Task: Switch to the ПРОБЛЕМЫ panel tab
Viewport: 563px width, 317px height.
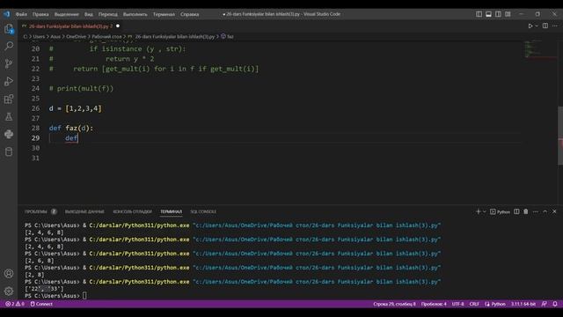Action: coord(36,211)
